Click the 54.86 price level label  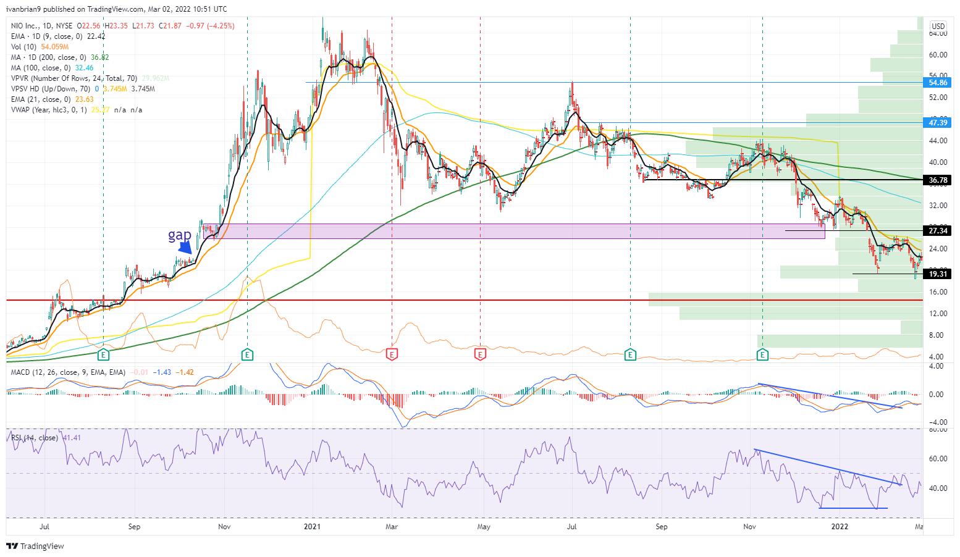pos(938,82)
